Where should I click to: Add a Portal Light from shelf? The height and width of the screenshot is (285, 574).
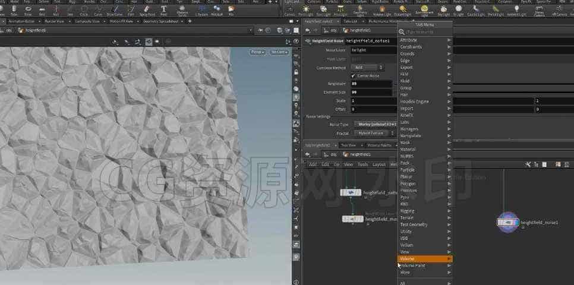[496, 10]
